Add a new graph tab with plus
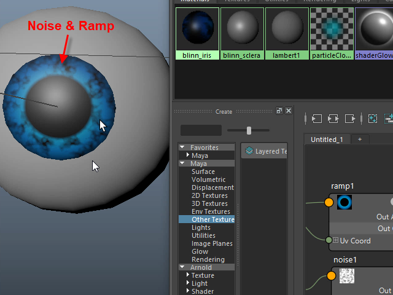 click(x=360, y=140)
